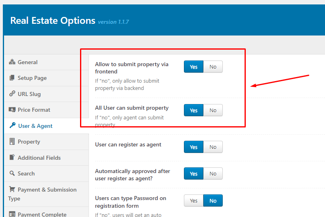This screenshot has width=325, height=217.
Task: Set frontend property submission to No
Action: click(213, 67)
